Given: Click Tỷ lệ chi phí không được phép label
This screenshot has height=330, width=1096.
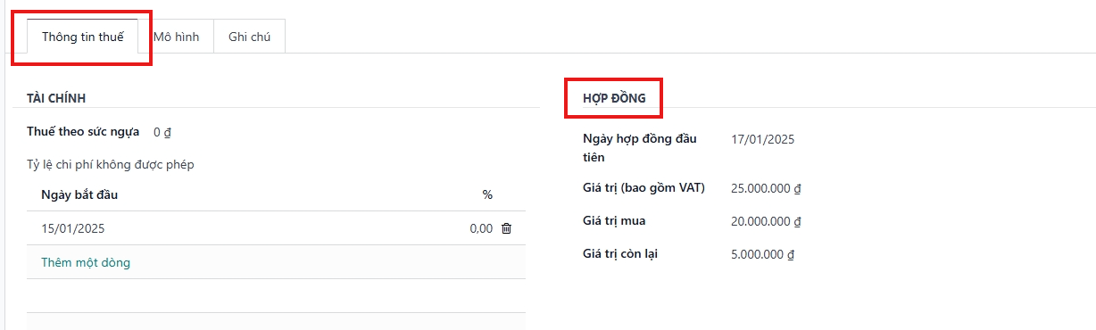Looking at the screenshot, I should click(x=111, y=164).
